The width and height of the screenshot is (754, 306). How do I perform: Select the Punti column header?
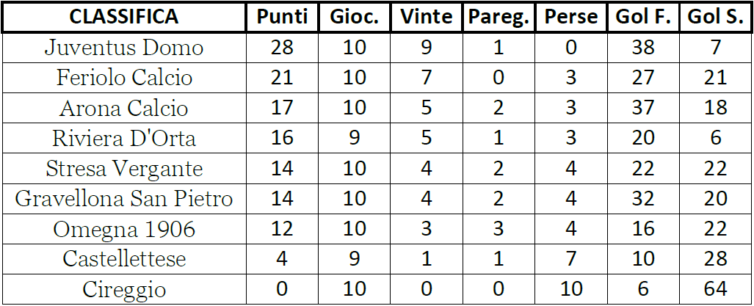(282, 18)
